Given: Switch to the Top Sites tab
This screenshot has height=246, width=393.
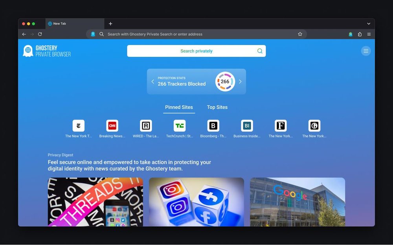Looking at the screenshot, I should 217,107.
